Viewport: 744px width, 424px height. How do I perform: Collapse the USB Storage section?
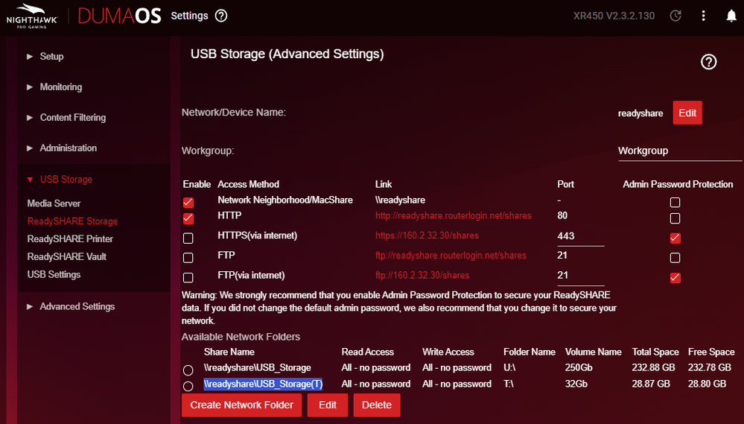pos(66,180)
